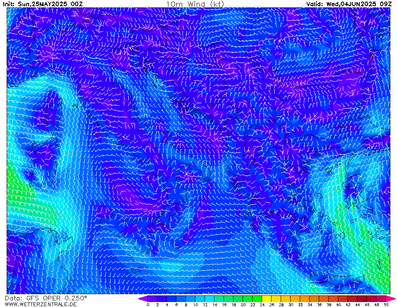Select the orange 30–32 kt legend band
Screen dimensions: 397x307
click(x=295, y=299)
